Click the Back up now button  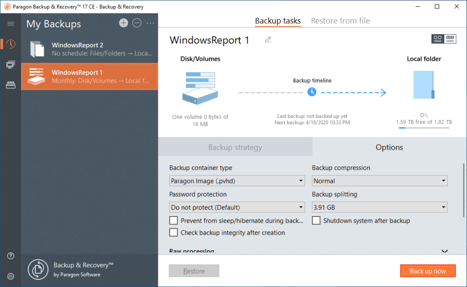click(x=428, y=271)
